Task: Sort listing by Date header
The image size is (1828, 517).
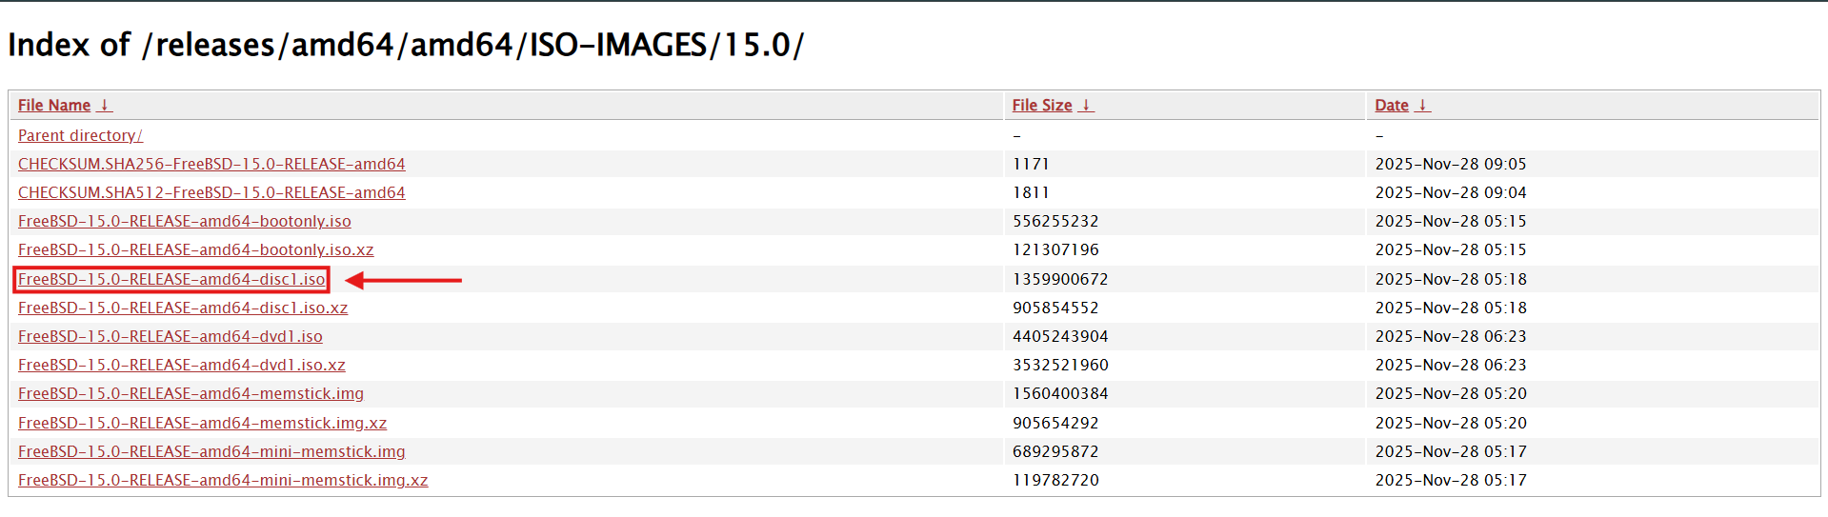Action: coord(1391,105)
